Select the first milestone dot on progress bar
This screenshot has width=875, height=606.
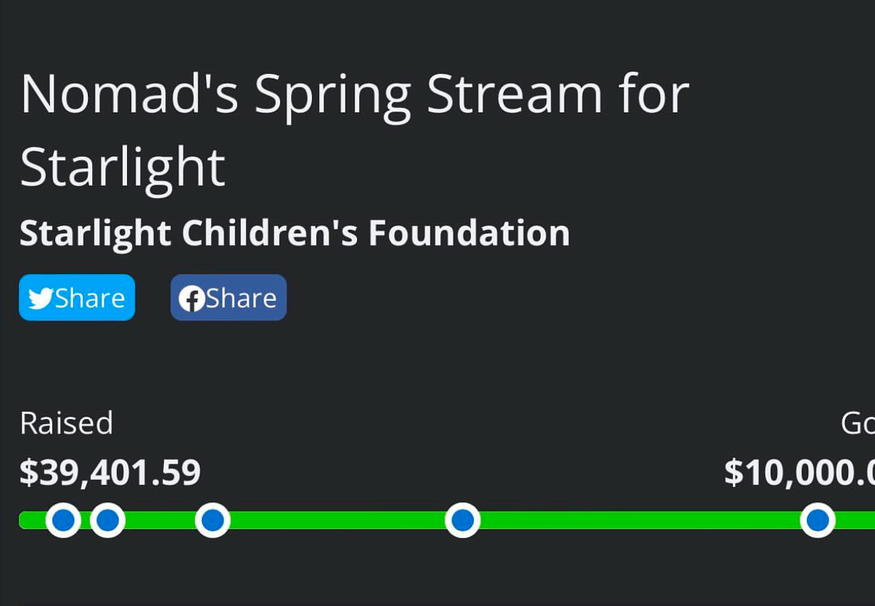63,520
